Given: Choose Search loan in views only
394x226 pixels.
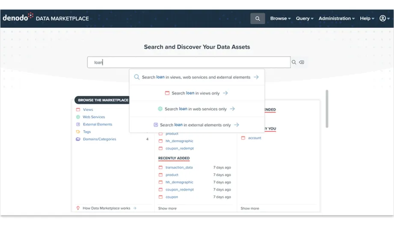Looking at the screenshot, I should (x=197, y=93).
